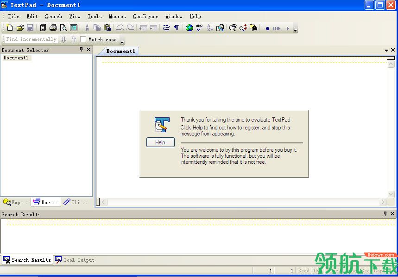Toggle visible spaces paragraph mark button
This screenshot has height=277, width=398.
pyautogui.click(x=177, y=28)
